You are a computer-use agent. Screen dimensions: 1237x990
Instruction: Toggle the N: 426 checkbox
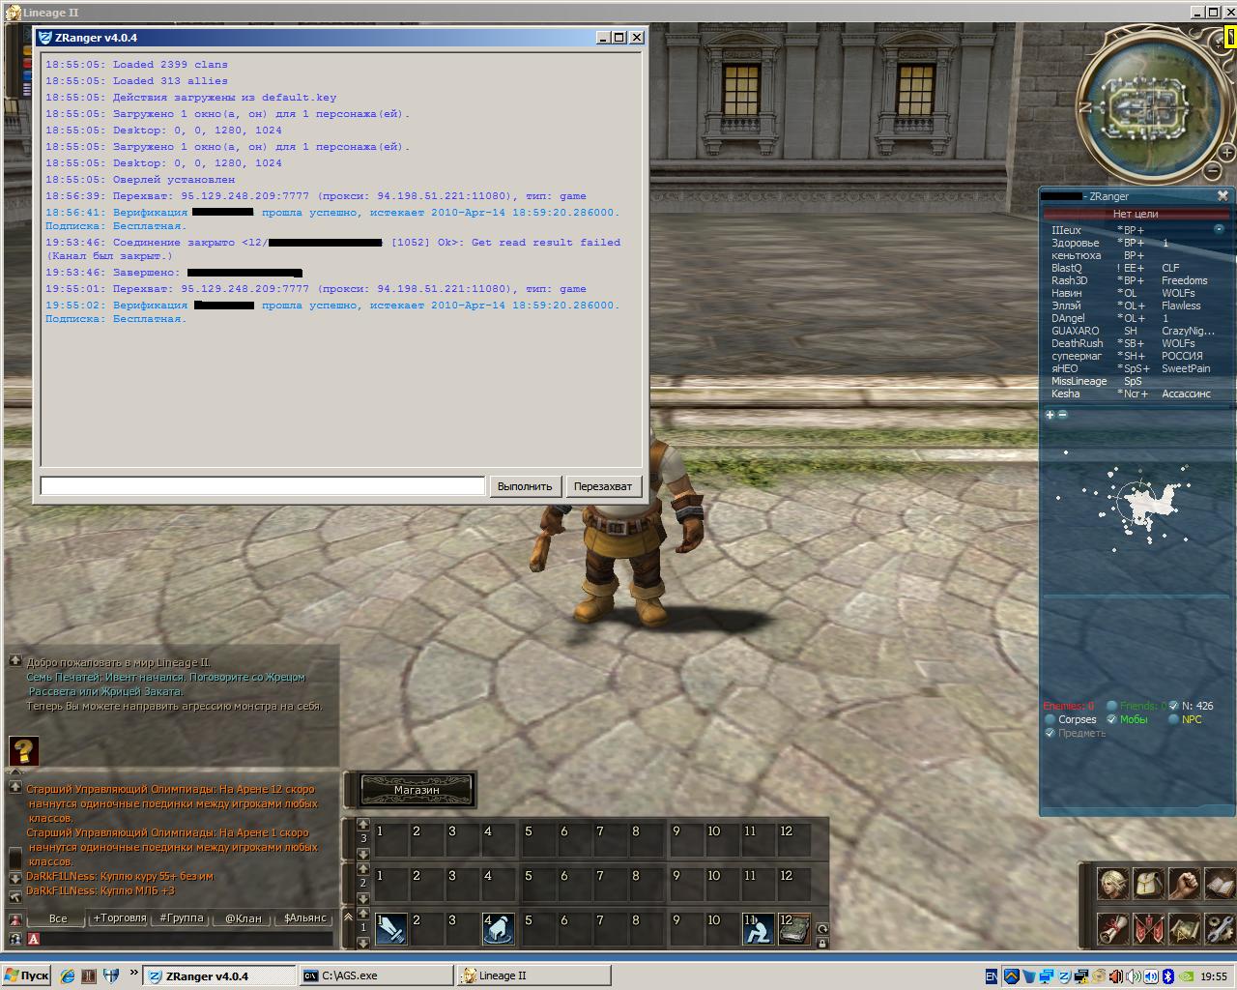tap(1174, 706)
